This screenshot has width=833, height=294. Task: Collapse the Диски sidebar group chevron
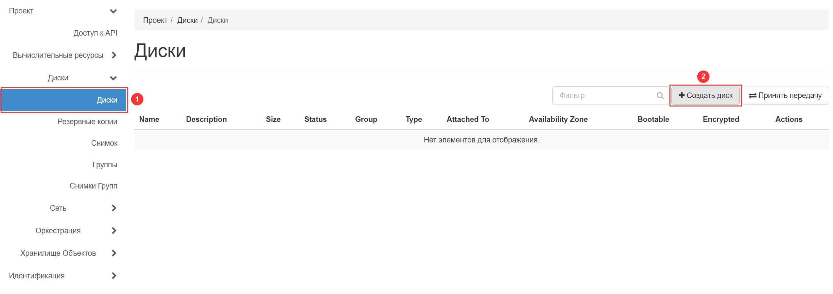pyautogui.click(x=113, y=78)
